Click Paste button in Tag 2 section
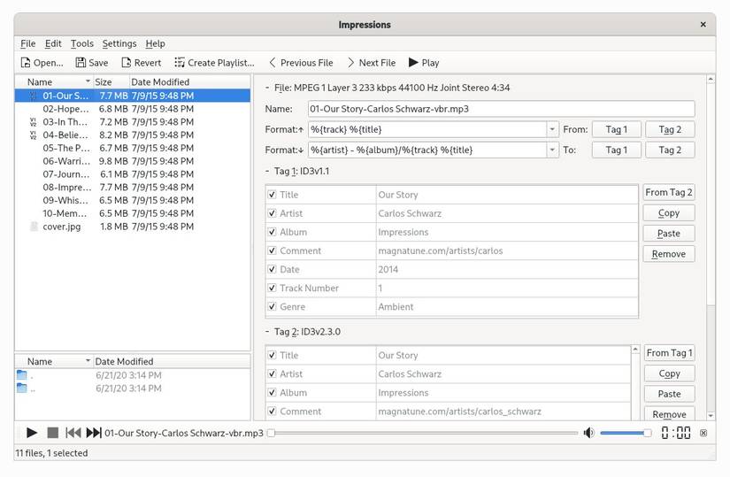730x477 pixels. 670,394
